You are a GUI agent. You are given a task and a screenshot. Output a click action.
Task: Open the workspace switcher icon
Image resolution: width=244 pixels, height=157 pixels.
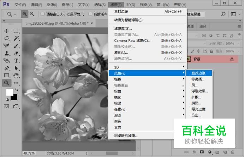point(233,14)
